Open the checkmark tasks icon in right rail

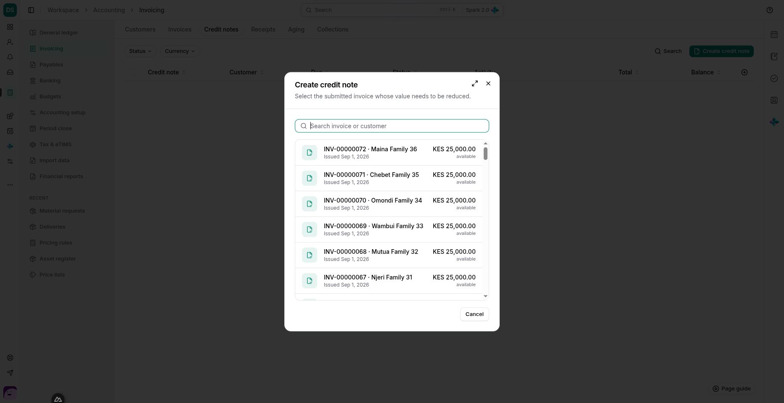coord(774,78)
